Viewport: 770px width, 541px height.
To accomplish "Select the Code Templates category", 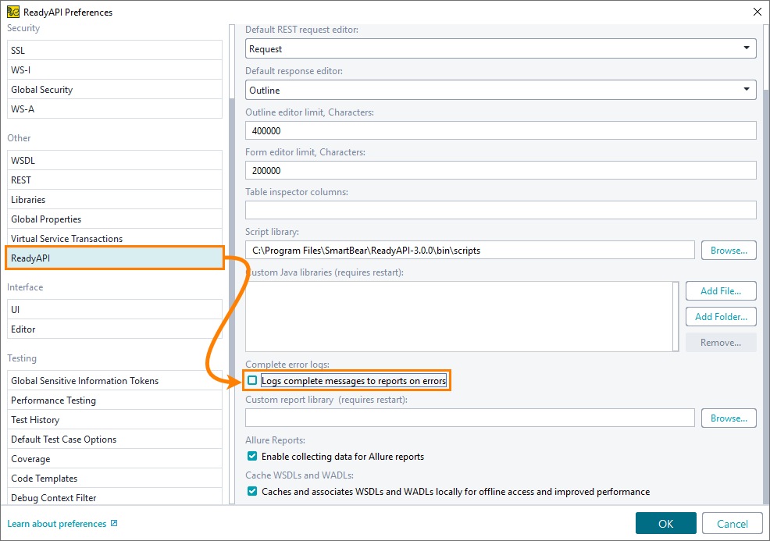I will tap(115, 478).
